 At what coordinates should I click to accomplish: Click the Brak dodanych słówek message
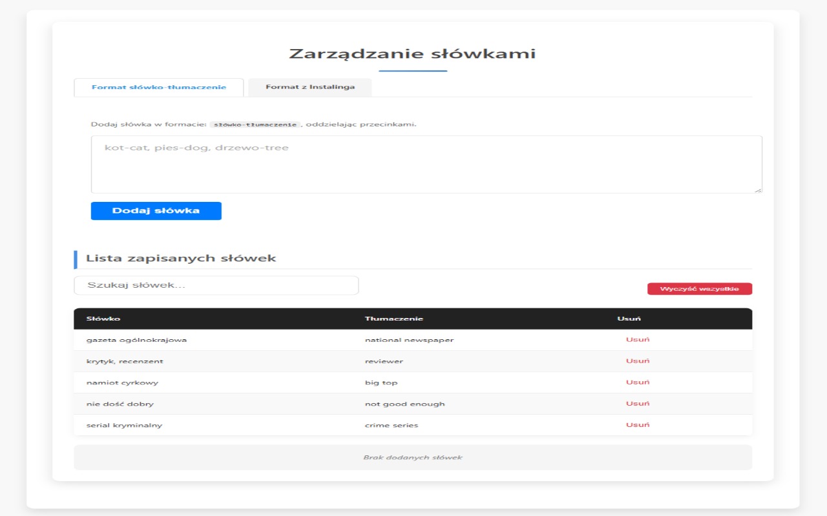click(413, 457)
